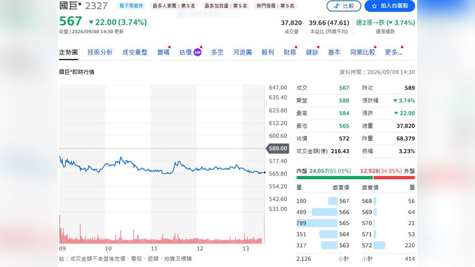
Task: Click the 最多加自選:第5名 badge
Action: coord(226,6)
